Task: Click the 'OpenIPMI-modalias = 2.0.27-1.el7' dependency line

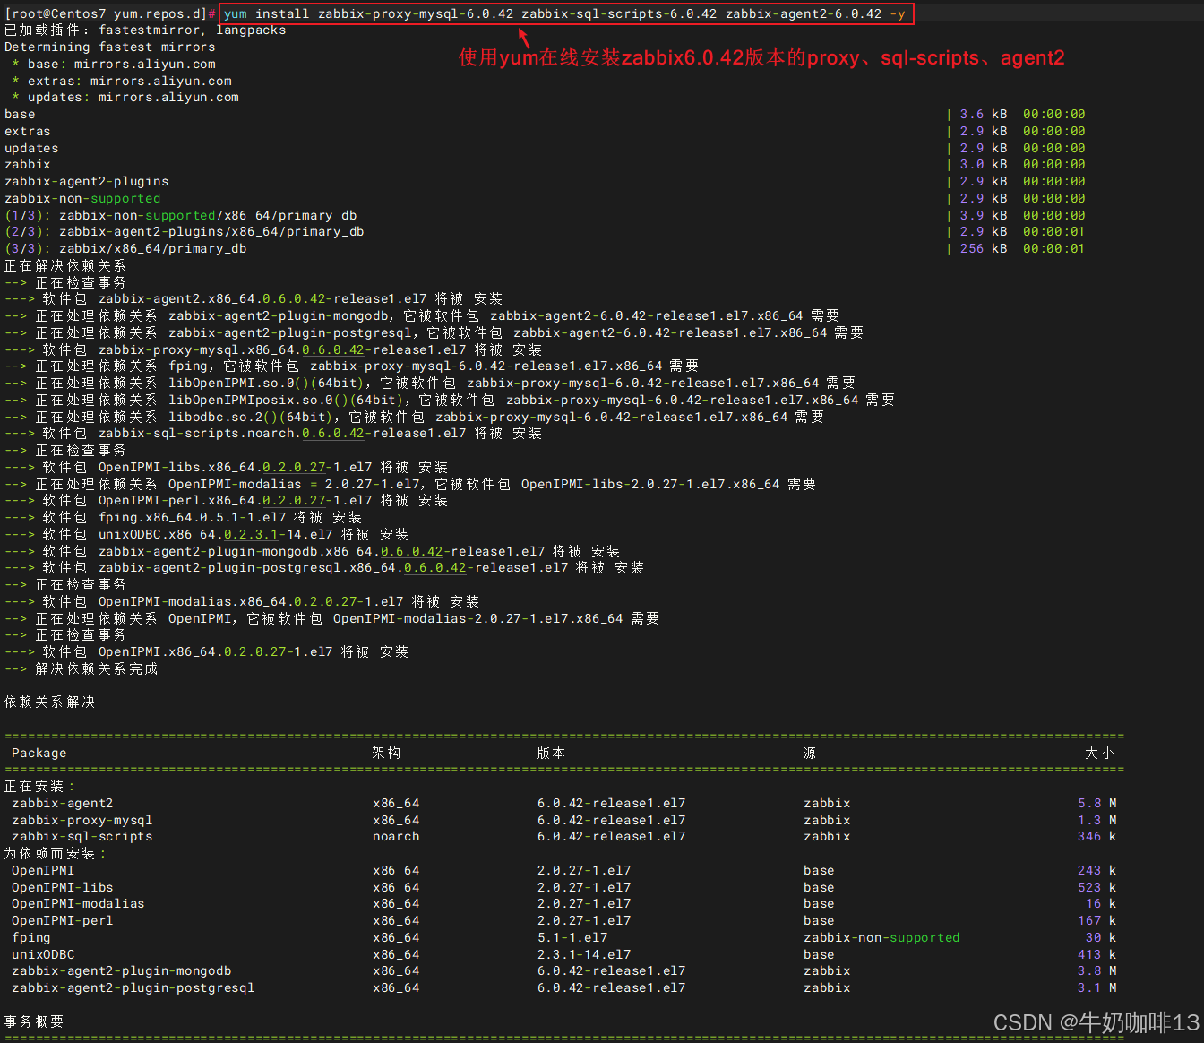Action: pyautogui.click(x=410, y=485)
